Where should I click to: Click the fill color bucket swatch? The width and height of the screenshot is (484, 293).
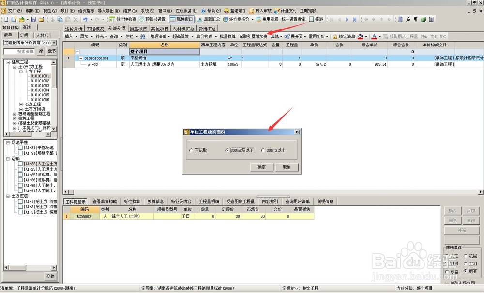click(360, 36)
